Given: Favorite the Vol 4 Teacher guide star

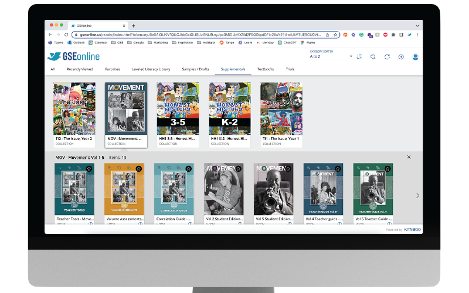Looking at the screenshot, I should coord(338,169).
